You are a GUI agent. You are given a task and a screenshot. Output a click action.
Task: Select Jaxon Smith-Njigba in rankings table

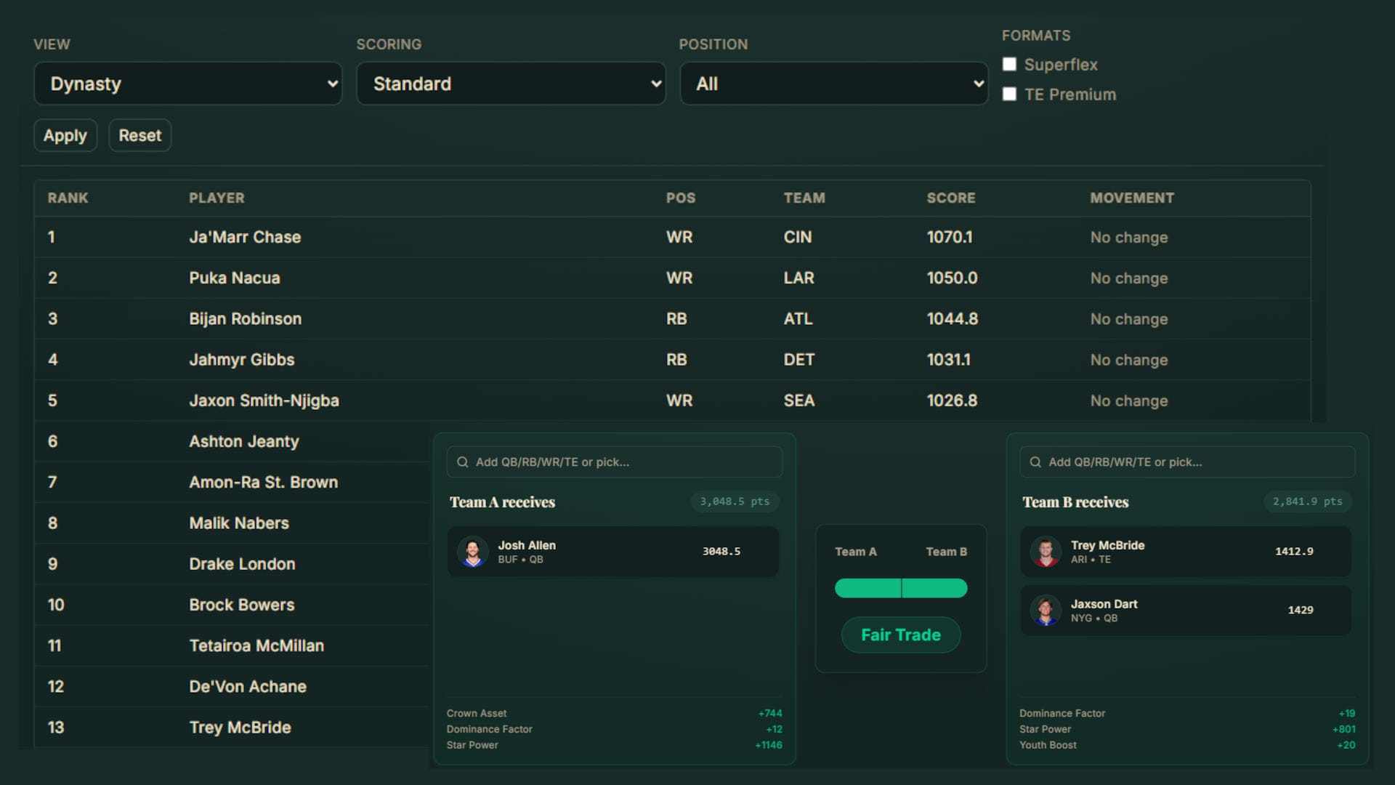264,400
